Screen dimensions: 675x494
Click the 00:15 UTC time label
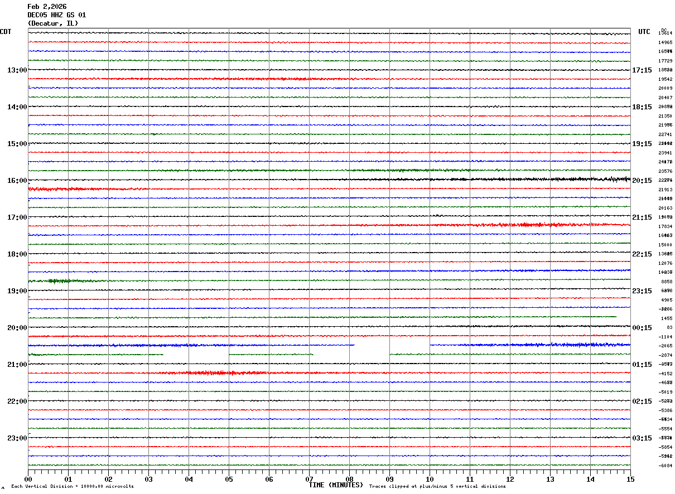[x=642, y=328]
